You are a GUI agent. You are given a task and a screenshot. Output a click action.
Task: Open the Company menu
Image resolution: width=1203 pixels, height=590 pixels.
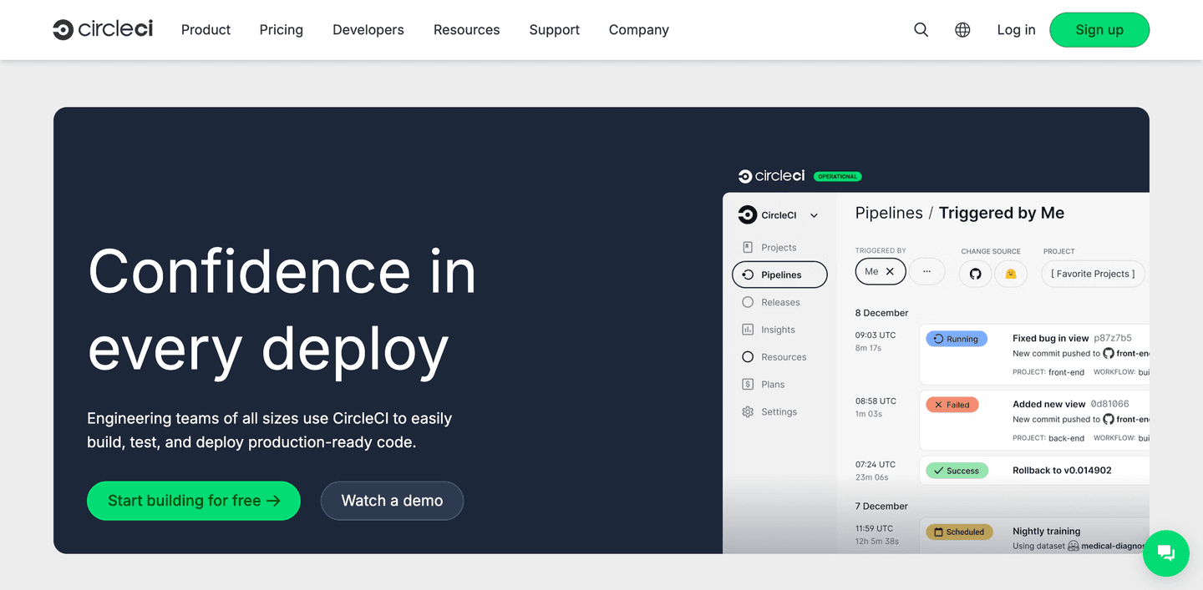pos(639,30)
